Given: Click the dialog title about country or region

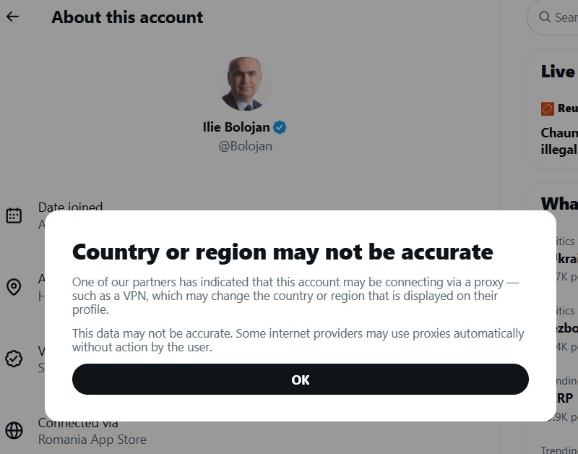Looking at the screenshot, I should click(x=282, y=252).
